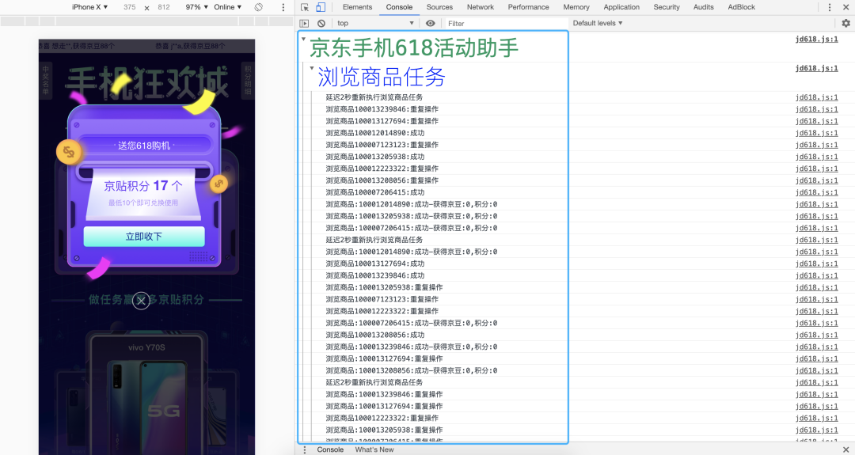Switch to Application tab

click(x=621, y=7)
